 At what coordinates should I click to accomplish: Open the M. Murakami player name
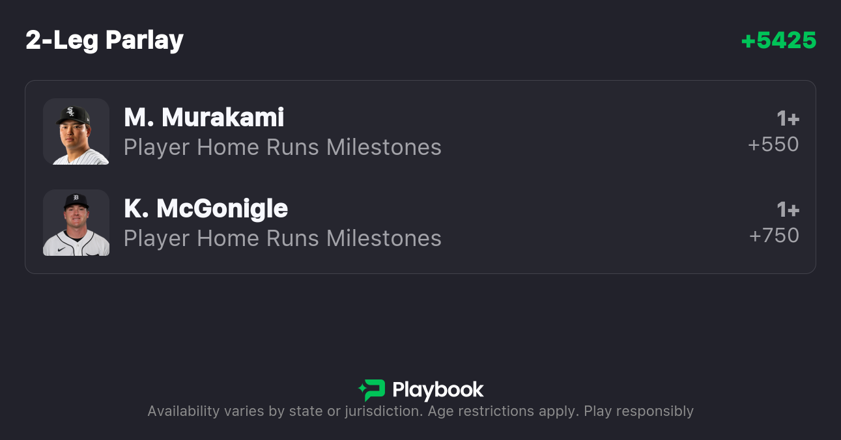pos(204,118)
